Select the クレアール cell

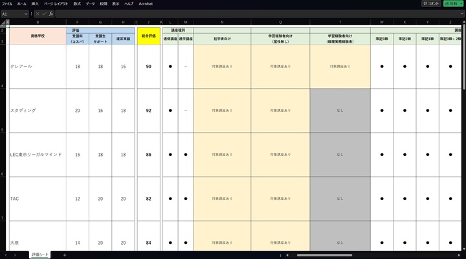(x=38, y=66)
